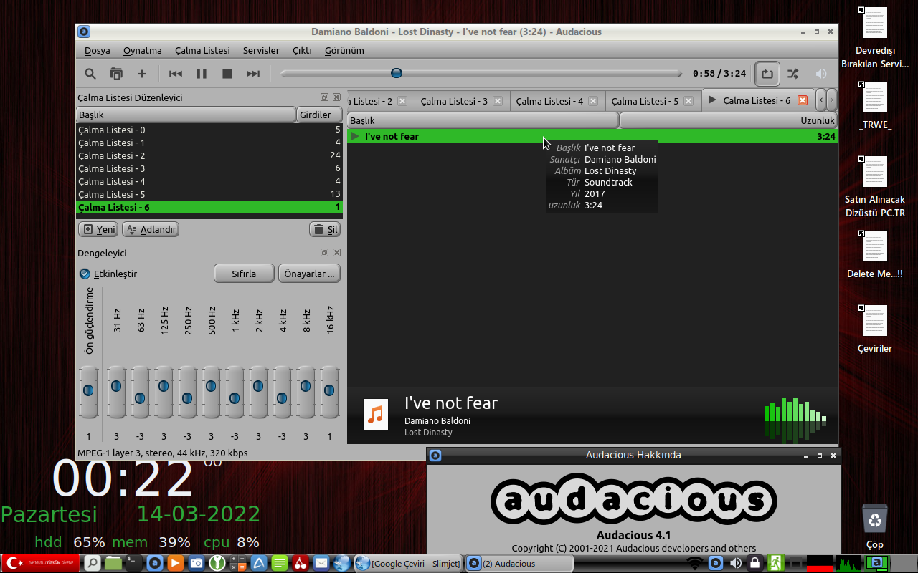This screenshot has width=918, height=573.
Task: Stop playback
Action: point(227,74)
